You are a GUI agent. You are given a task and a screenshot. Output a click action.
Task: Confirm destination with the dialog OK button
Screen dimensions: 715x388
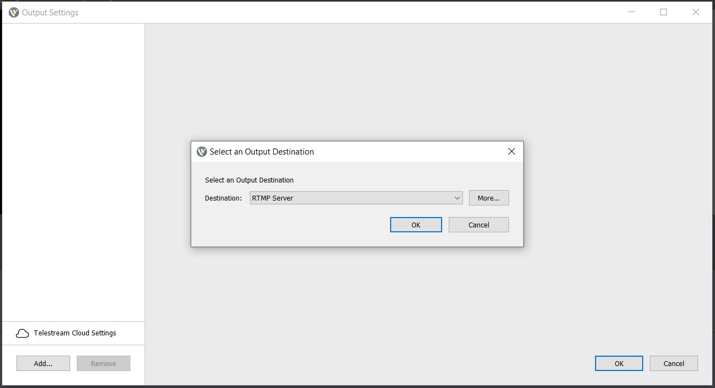click(x=415, y=224)
